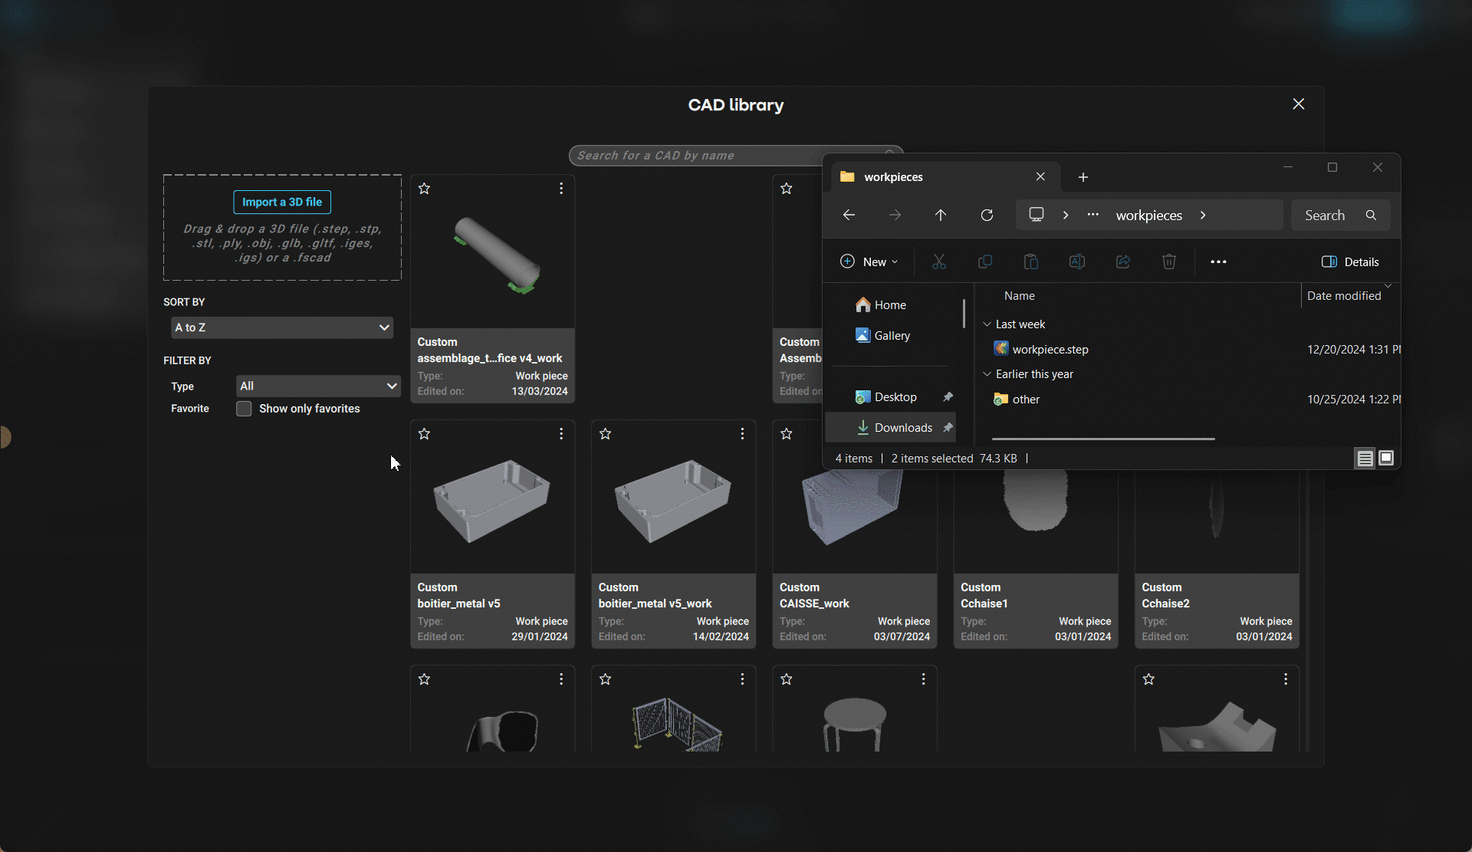
Task: Toggle the Details pane button
Action: [x=1349, y=262]
